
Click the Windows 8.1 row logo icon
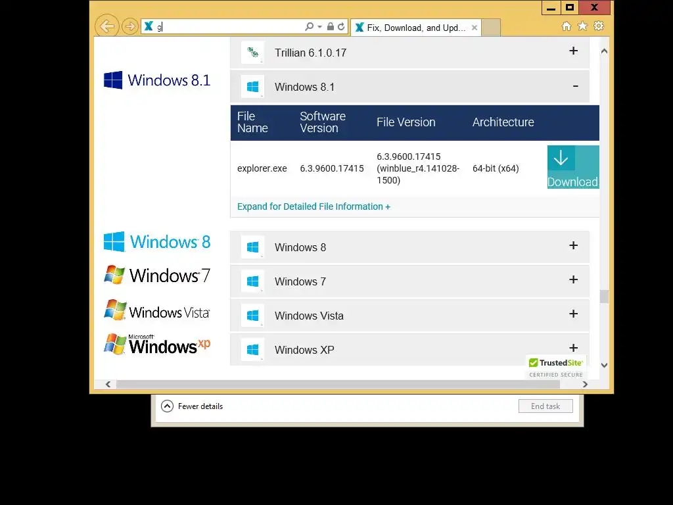pos(252,87)
